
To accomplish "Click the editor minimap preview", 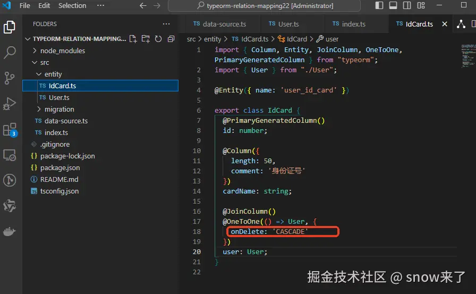I will (x=468, y=56).
